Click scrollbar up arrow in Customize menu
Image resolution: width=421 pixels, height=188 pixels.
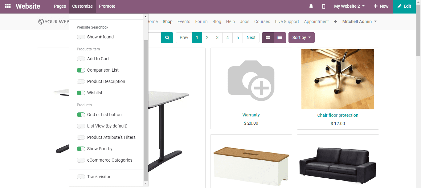tap(146, 16)
